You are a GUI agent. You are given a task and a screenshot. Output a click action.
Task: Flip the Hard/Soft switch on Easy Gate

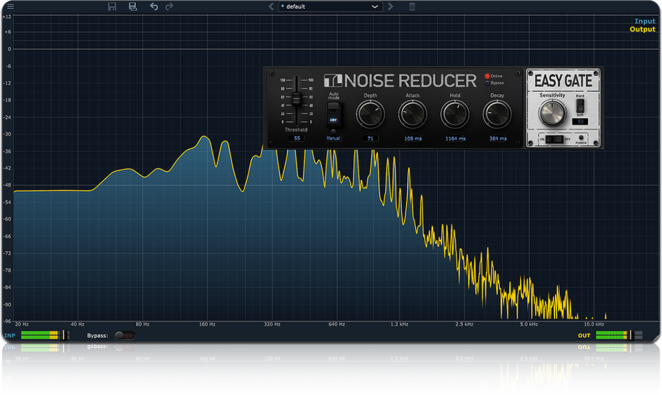pos(580,106)
